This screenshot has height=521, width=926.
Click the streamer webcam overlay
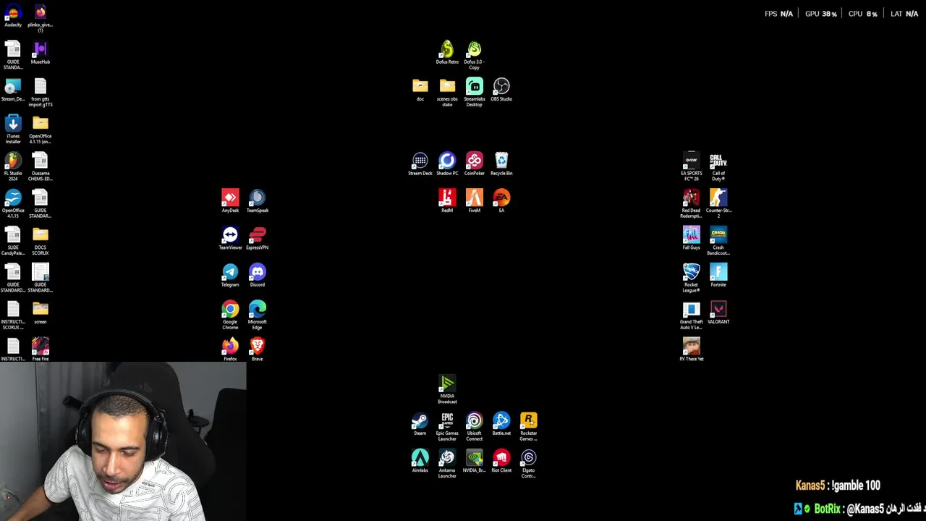123,441
